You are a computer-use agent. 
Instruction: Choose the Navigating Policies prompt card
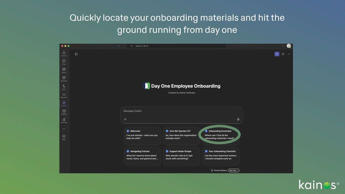142,156
